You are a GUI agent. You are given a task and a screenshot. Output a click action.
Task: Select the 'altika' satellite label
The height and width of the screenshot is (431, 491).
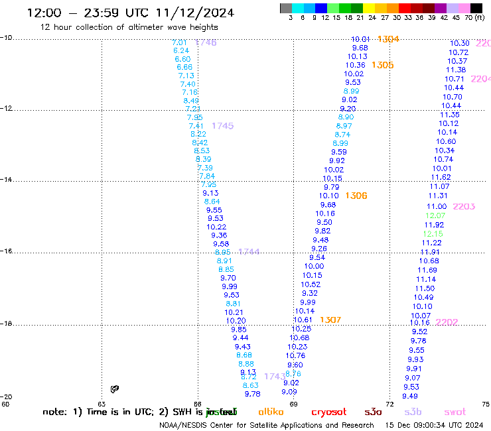pos(271,412)
